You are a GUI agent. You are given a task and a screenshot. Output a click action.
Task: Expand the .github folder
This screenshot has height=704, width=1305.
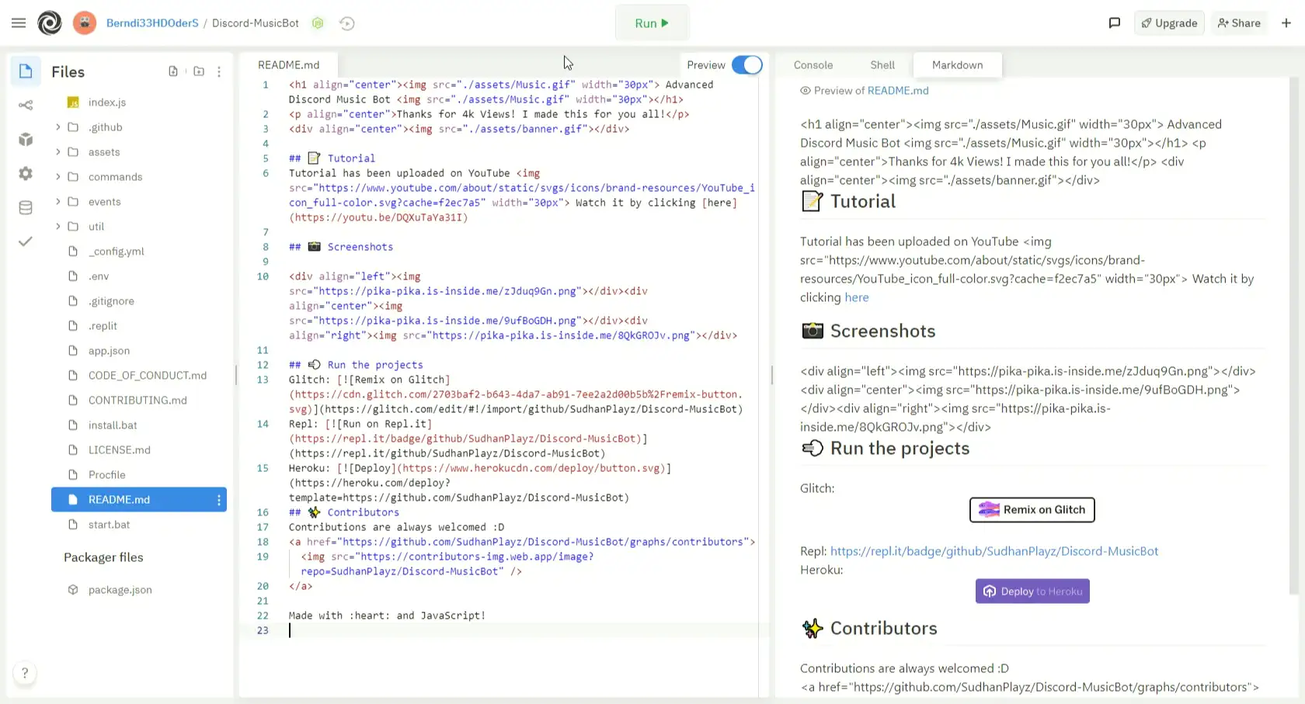pyautogui.click(x=57, y=127)
